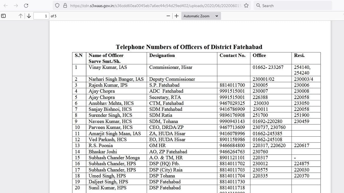Click residence number 220370
The image size is (344, 193).
302,176
